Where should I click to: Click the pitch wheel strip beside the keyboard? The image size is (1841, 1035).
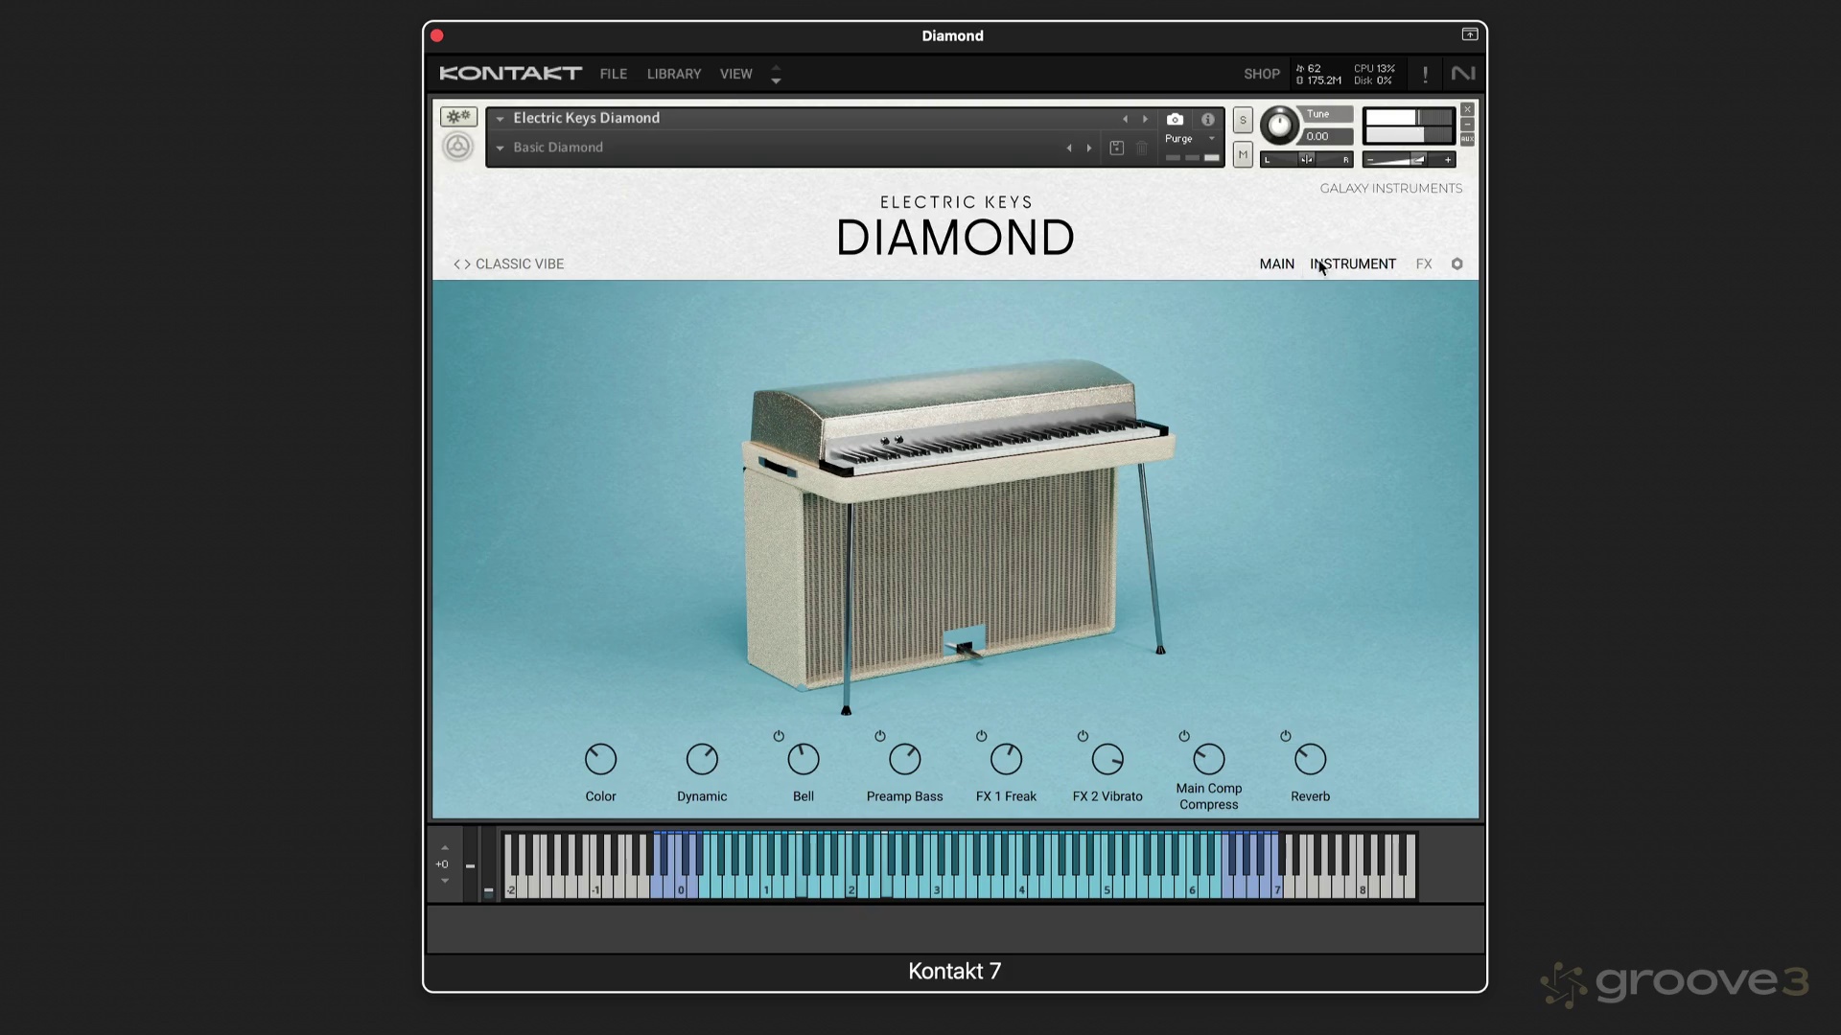click(x=470, y=865)
